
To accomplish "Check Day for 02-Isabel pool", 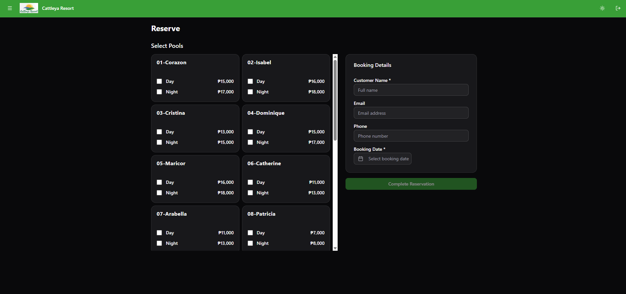I will (x=250, y=81).
